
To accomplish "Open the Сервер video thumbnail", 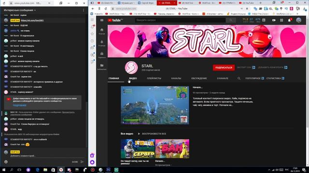I will tap(138, 148).
